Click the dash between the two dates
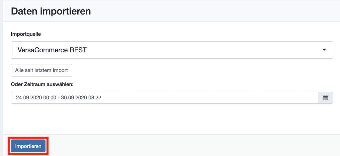The width and height of the screenshot is (340, 156). [x=59, y=98]
